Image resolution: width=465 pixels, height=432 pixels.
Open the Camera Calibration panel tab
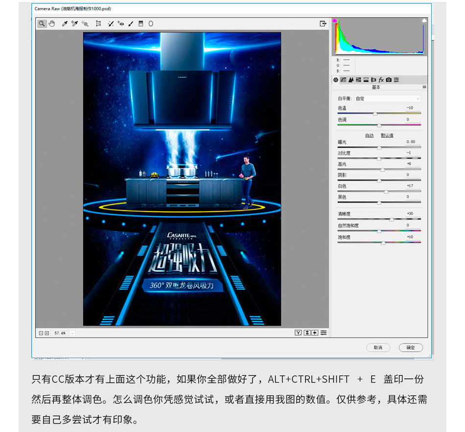(x=389, y=80)
